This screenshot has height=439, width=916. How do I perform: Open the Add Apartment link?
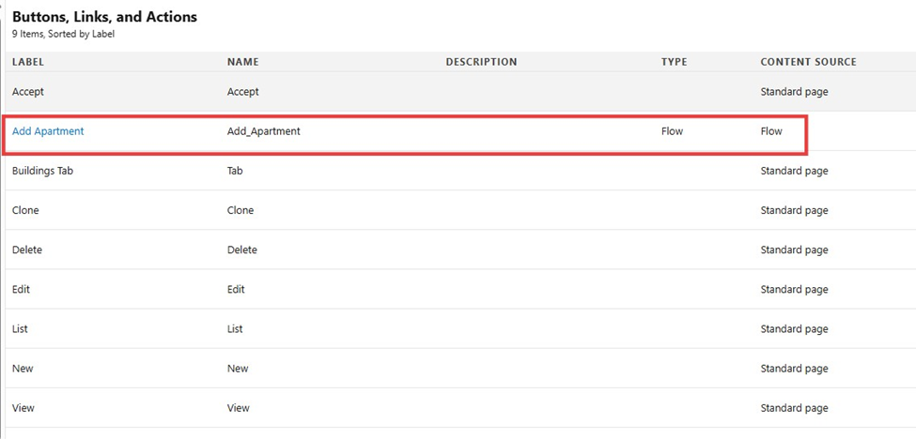coord(48,131)
